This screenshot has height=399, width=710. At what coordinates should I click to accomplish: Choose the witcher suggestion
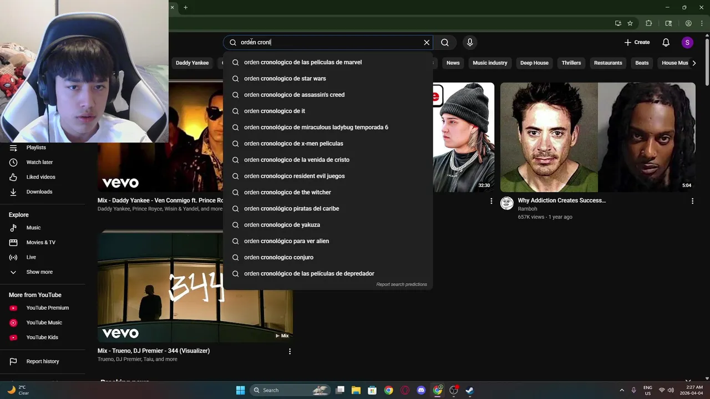click(x=328, y=192)
